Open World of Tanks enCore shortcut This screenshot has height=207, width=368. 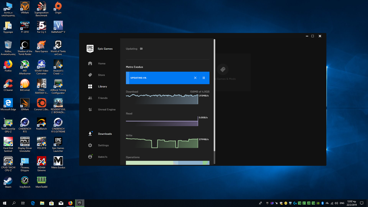(x=58, y=48)
